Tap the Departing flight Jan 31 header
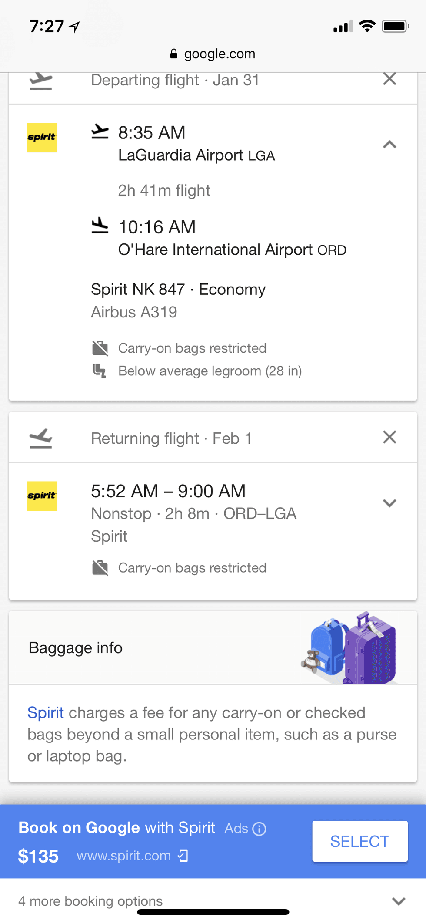 [x=175, y=80]
